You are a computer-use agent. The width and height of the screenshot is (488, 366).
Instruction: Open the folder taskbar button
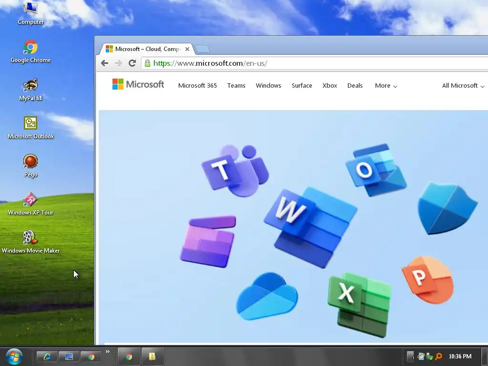click(152, 356)
